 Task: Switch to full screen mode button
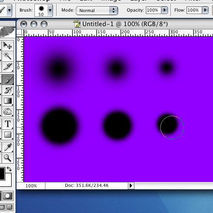point(10,207)
